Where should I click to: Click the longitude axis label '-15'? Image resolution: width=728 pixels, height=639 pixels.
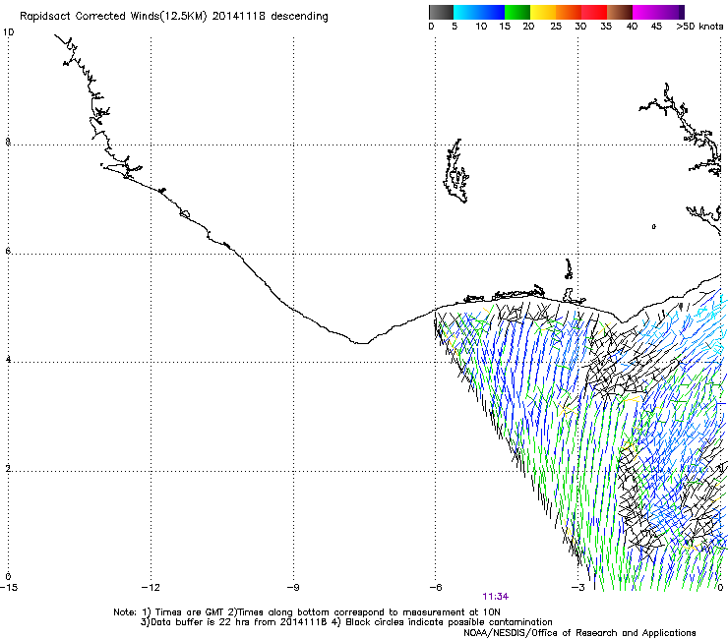point(9,588)
